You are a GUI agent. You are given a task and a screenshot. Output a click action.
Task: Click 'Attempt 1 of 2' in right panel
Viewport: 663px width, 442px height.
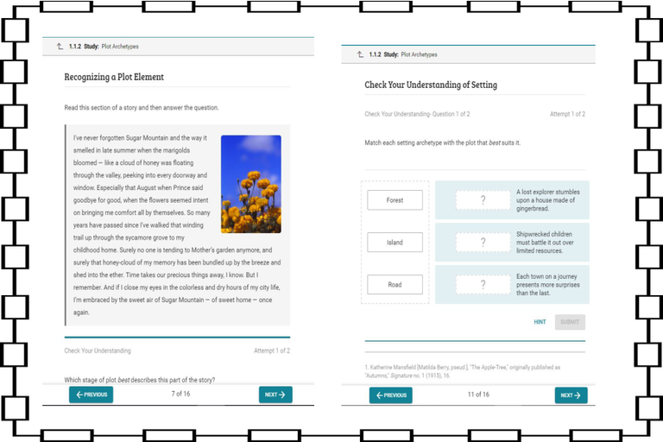[567, 114]
